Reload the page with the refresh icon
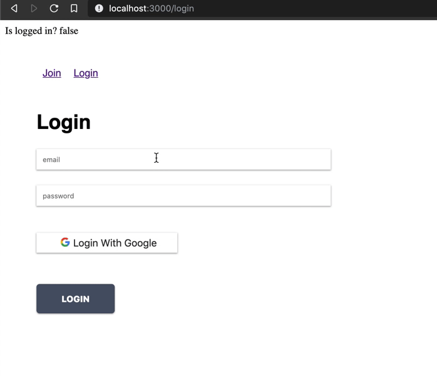437x382 pixels. [x=54, y=8]
